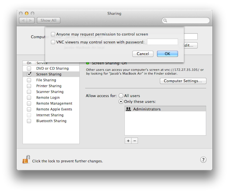229x193 pixels.
Task: Enable Scanner Sharing checkbox
Action: click(x=29, y=92)
